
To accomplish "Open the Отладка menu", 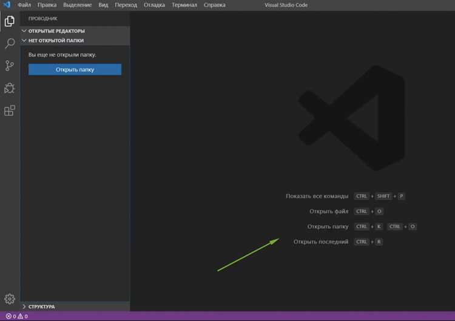I will pyautogui.click(x=154, y=5).
